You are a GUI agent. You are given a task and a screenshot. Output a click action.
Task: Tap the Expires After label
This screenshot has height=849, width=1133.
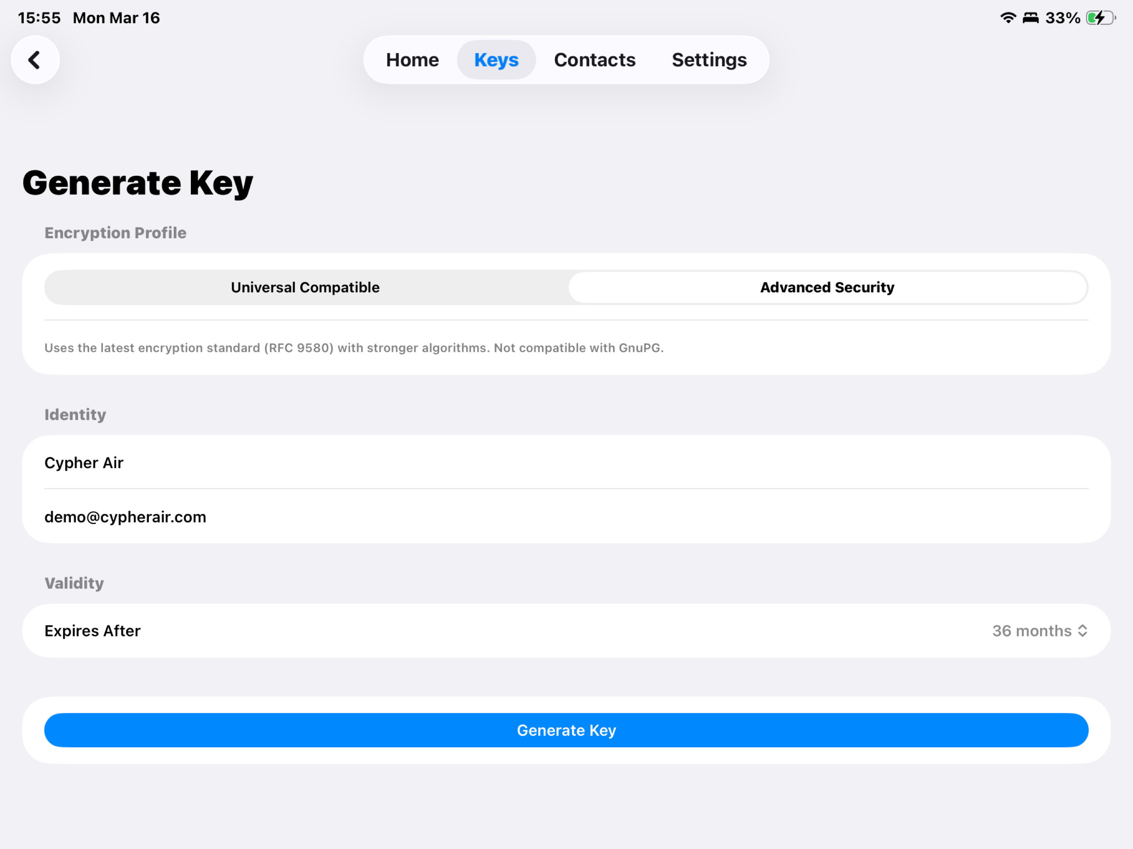tap(92, 631)
